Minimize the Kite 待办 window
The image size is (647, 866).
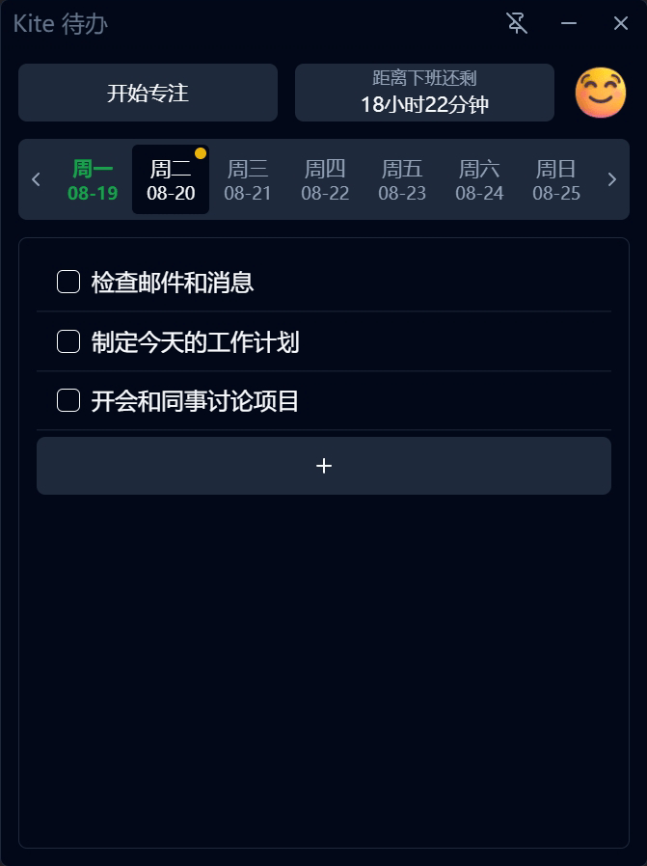click(x=569, y=23)
